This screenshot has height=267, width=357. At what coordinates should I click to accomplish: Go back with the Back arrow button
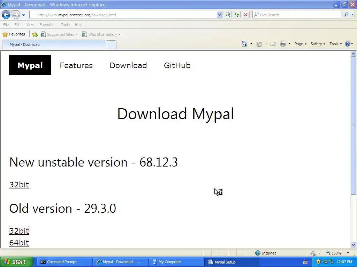coord(6,15)
